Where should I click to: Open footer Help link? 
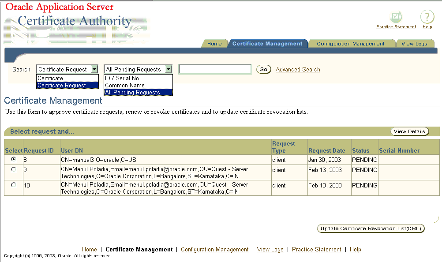(x=355, y=249)
